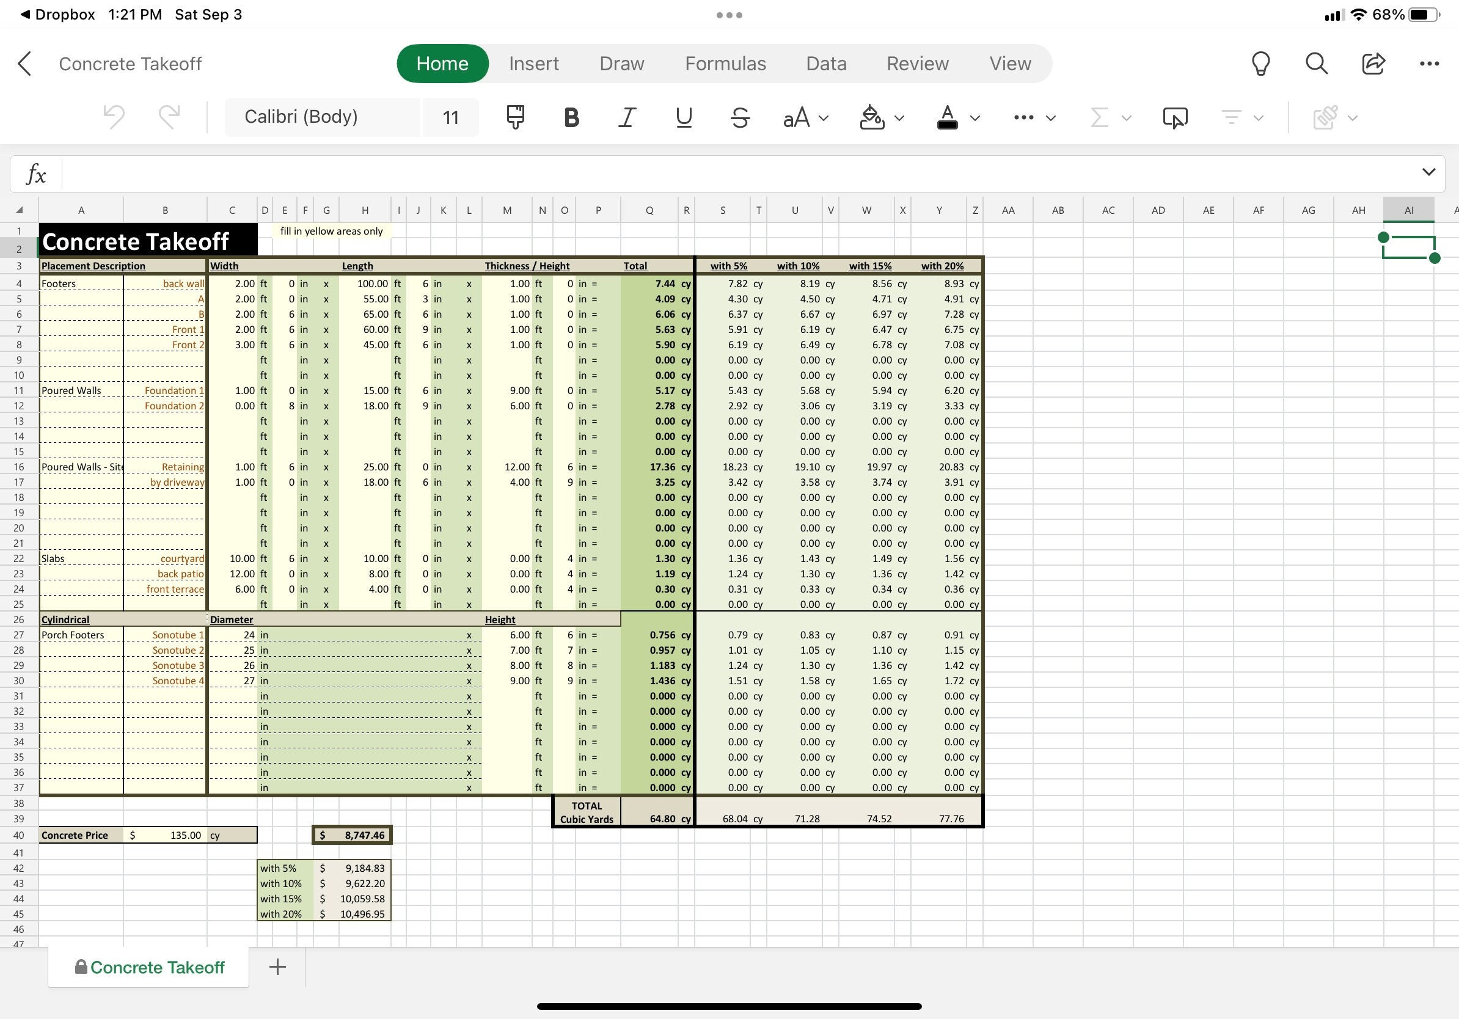Toggle underline formatting
Image resolution: width=1459 pixels, height=1019 pixels.
coord(683,117)
